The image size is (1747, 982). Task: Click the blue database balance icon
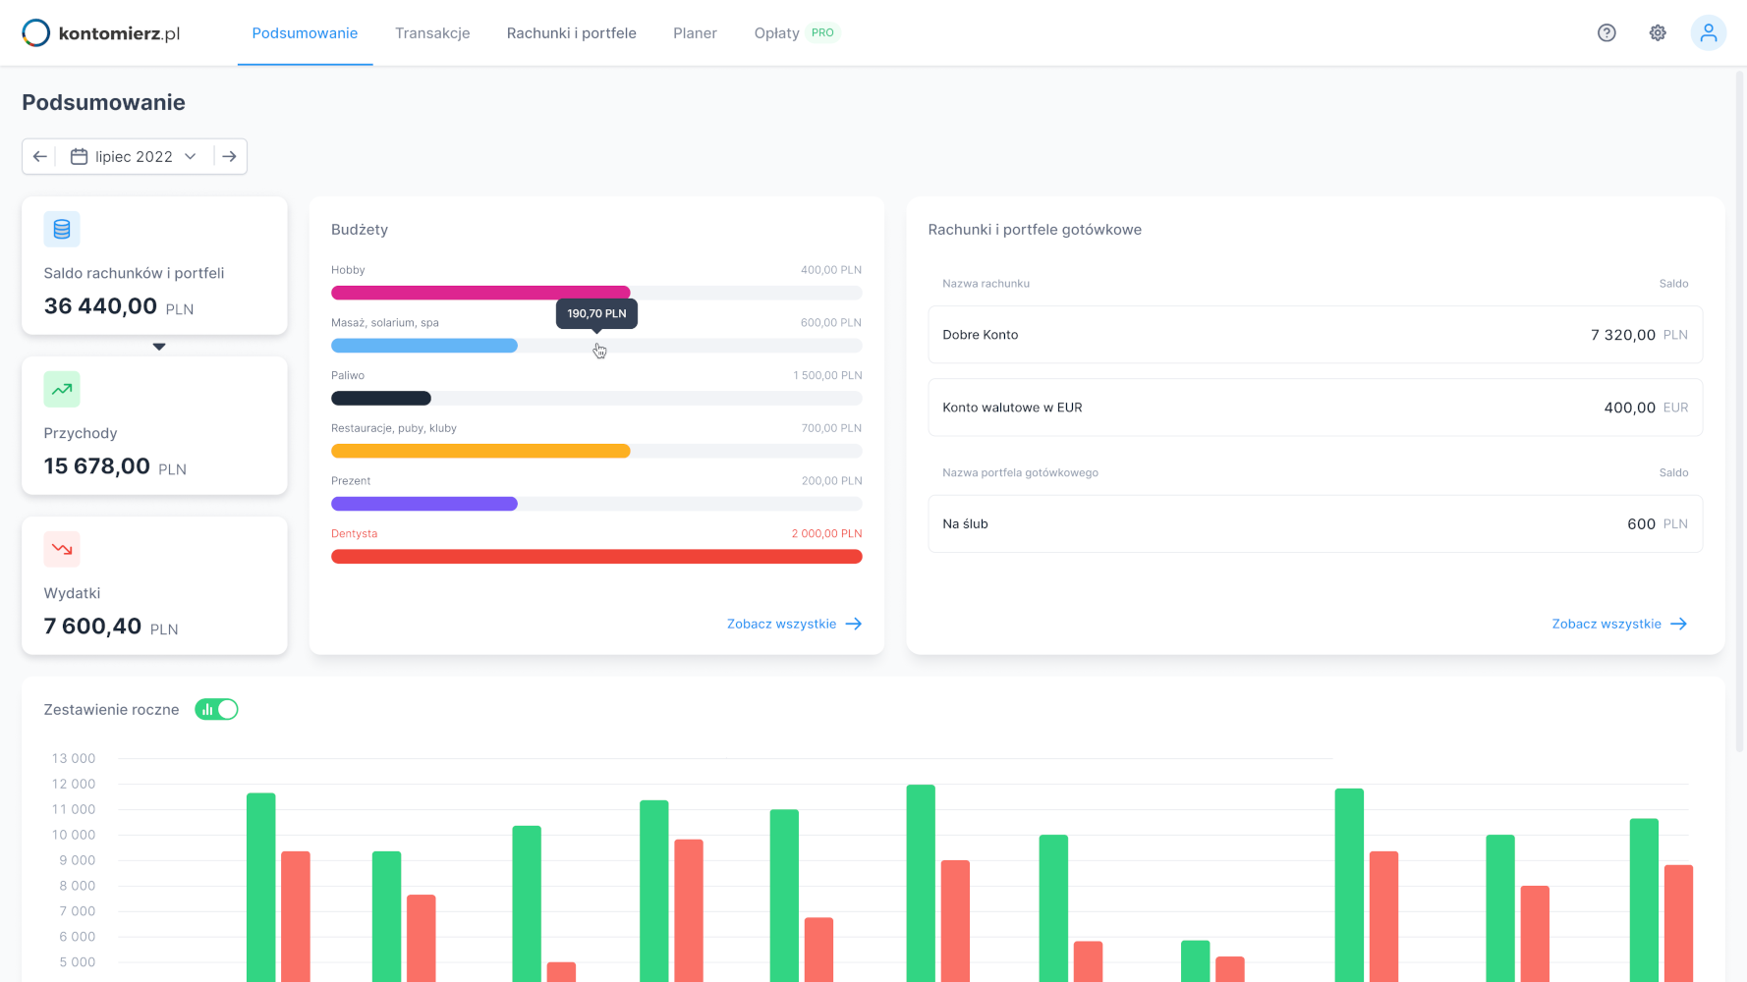pos(62,230)
